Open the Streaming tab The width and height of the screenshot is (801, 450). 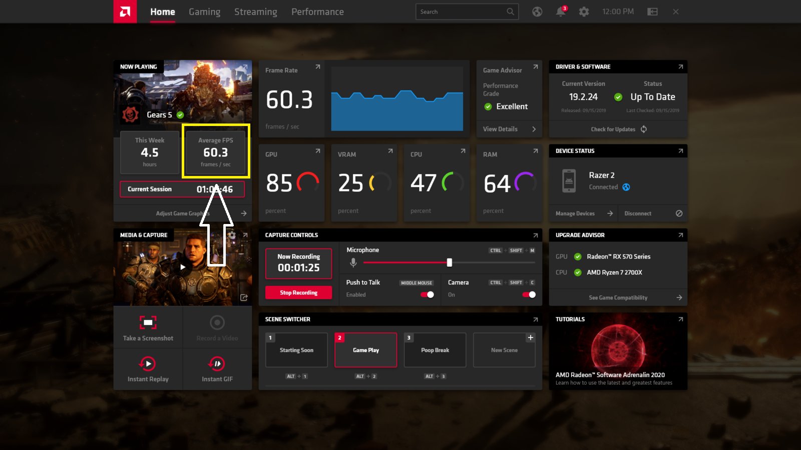tap(255, 11)
